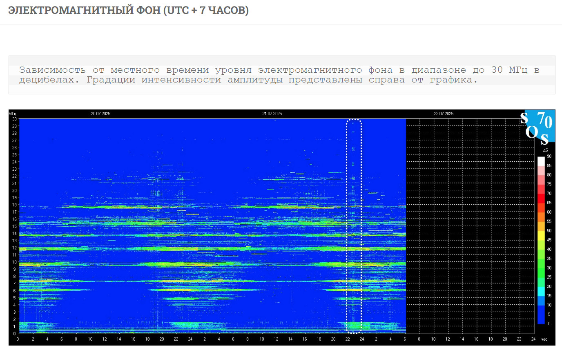Click the час axis unit label

tap(544, 339)
